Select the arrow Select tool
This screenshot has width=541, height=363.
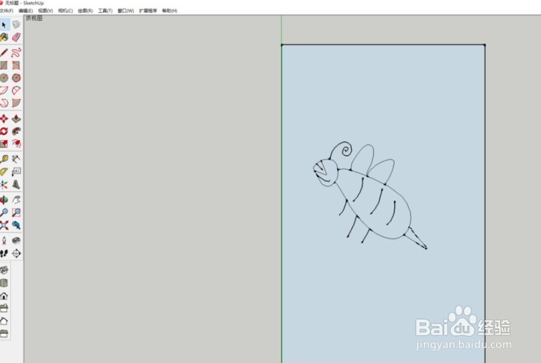(4, 25)
